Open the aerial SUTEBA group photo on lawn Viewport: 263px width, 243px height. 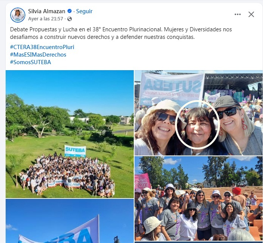pyautogui.click(x=70, y=134)
